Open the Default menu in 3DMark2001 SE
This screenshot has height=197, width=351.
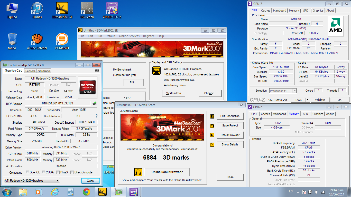(110, 36)
